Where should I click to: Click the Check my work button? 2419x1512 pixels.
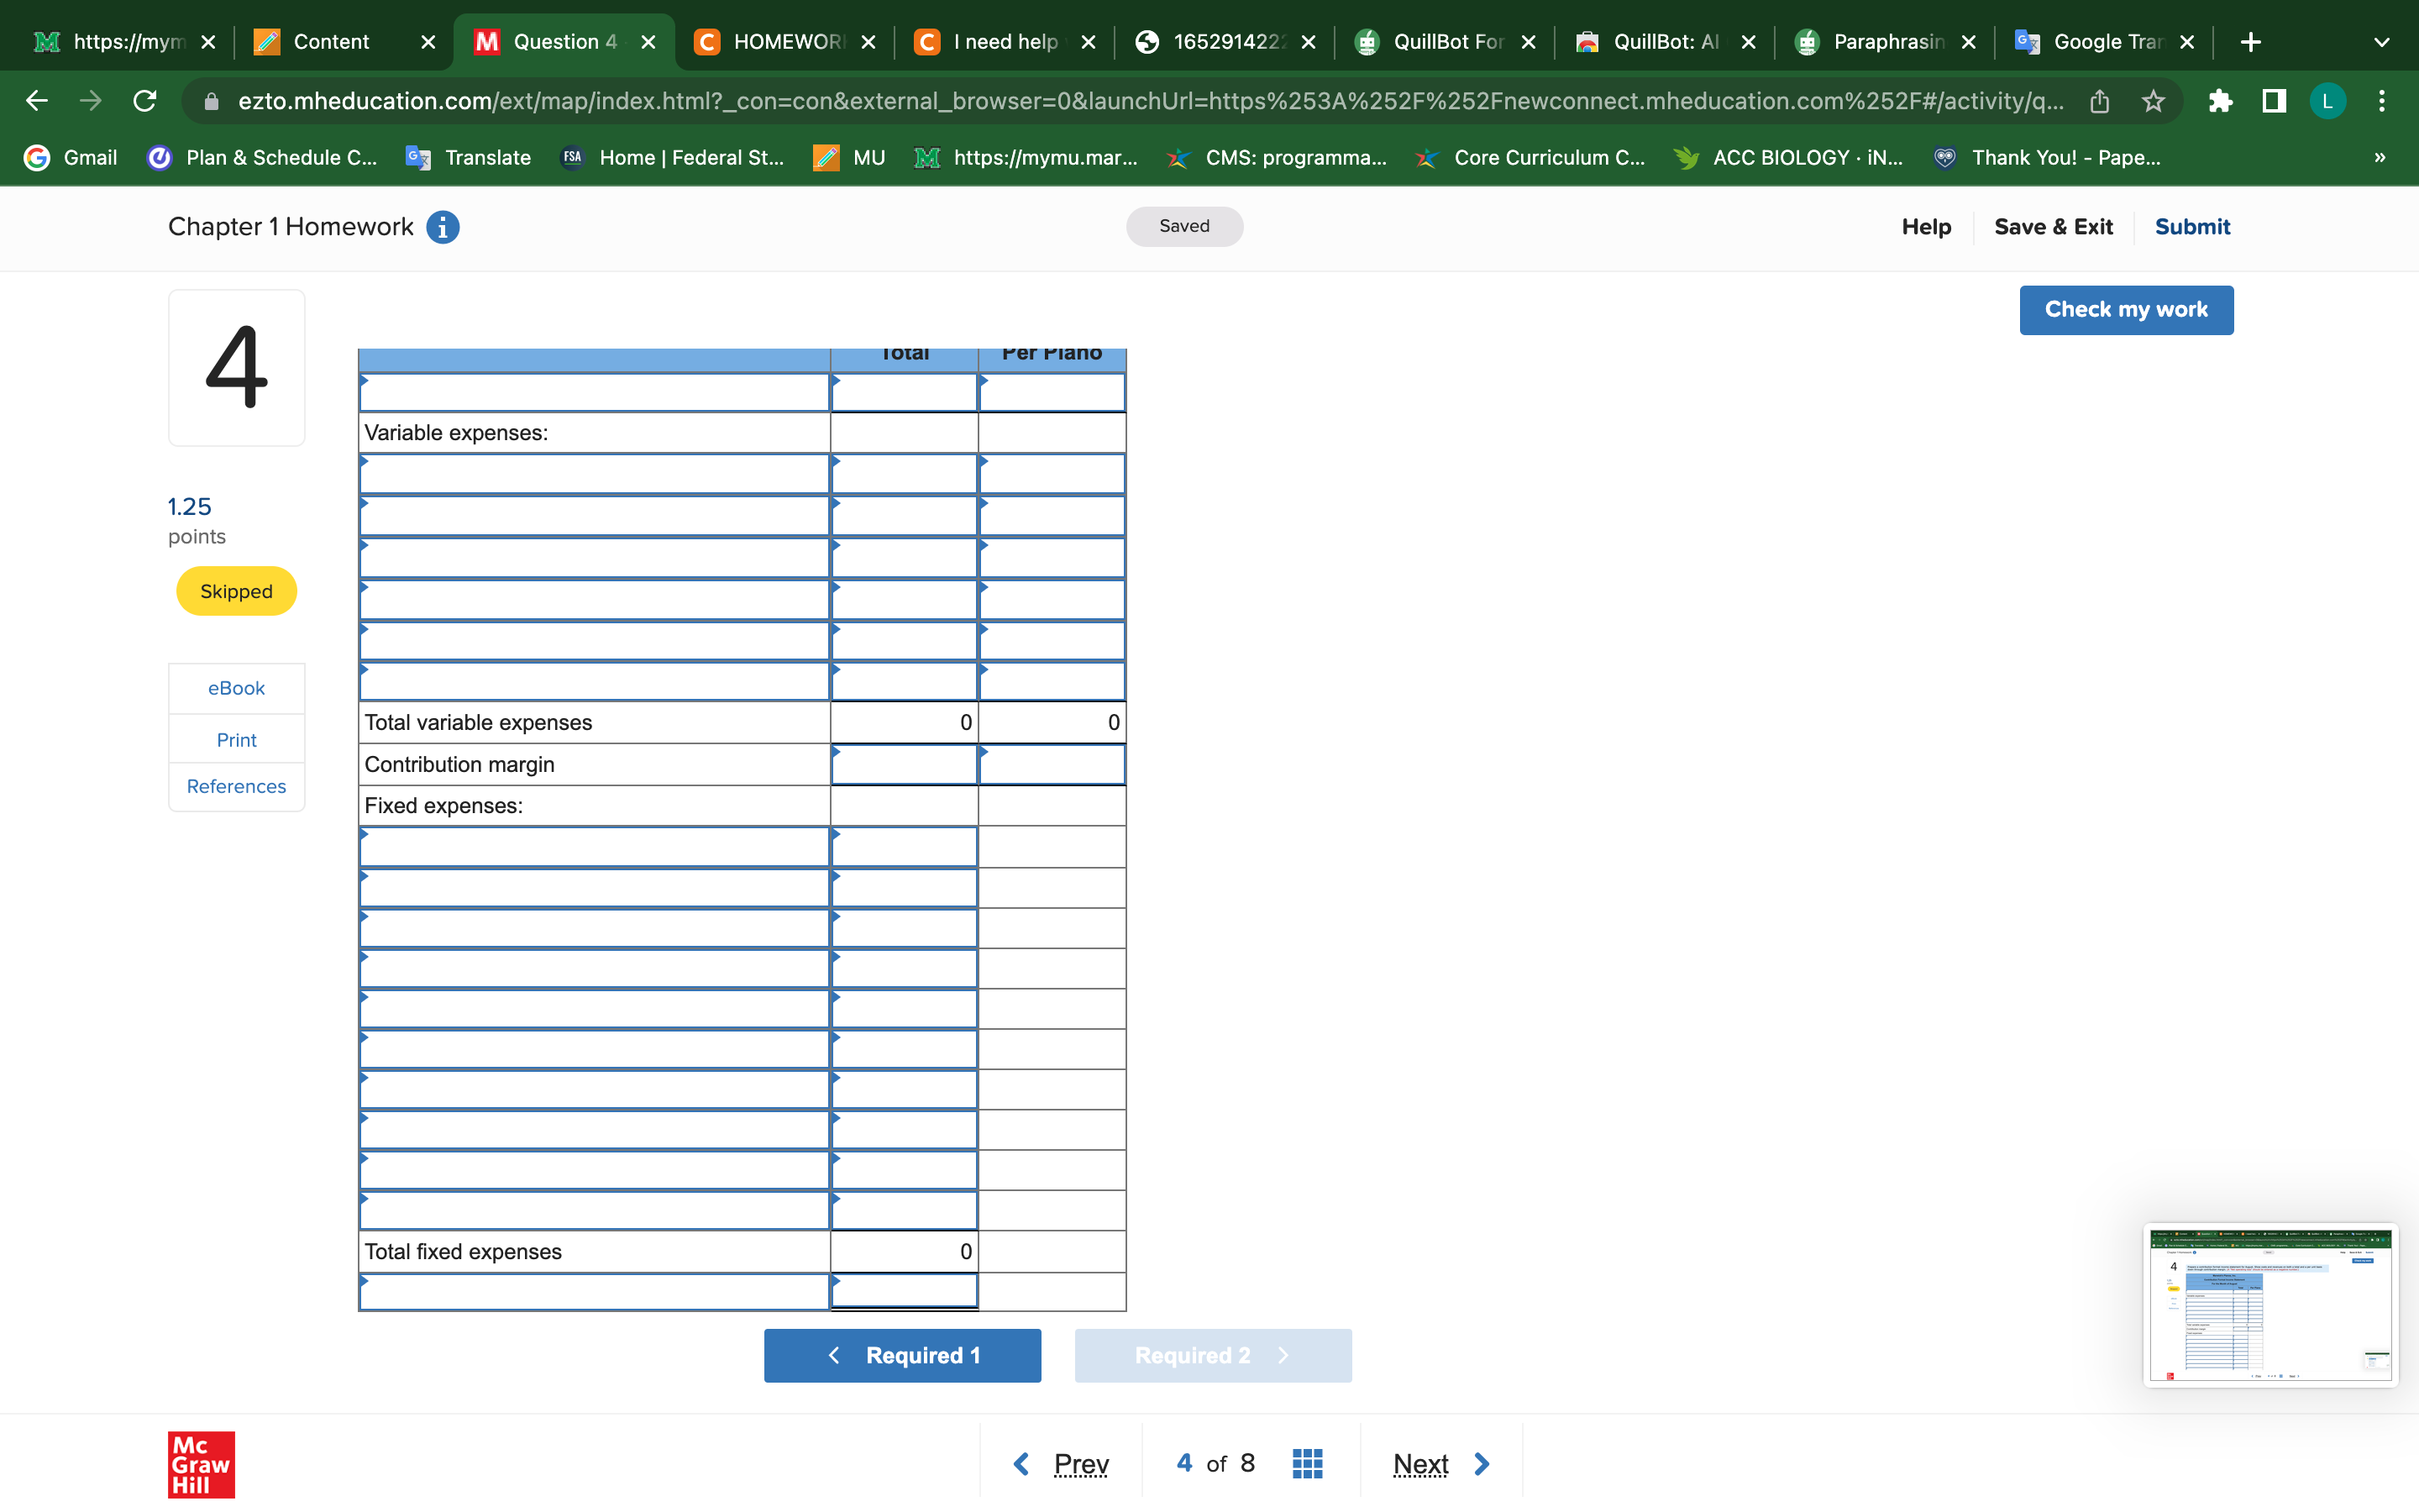[x=2125, y=309]
